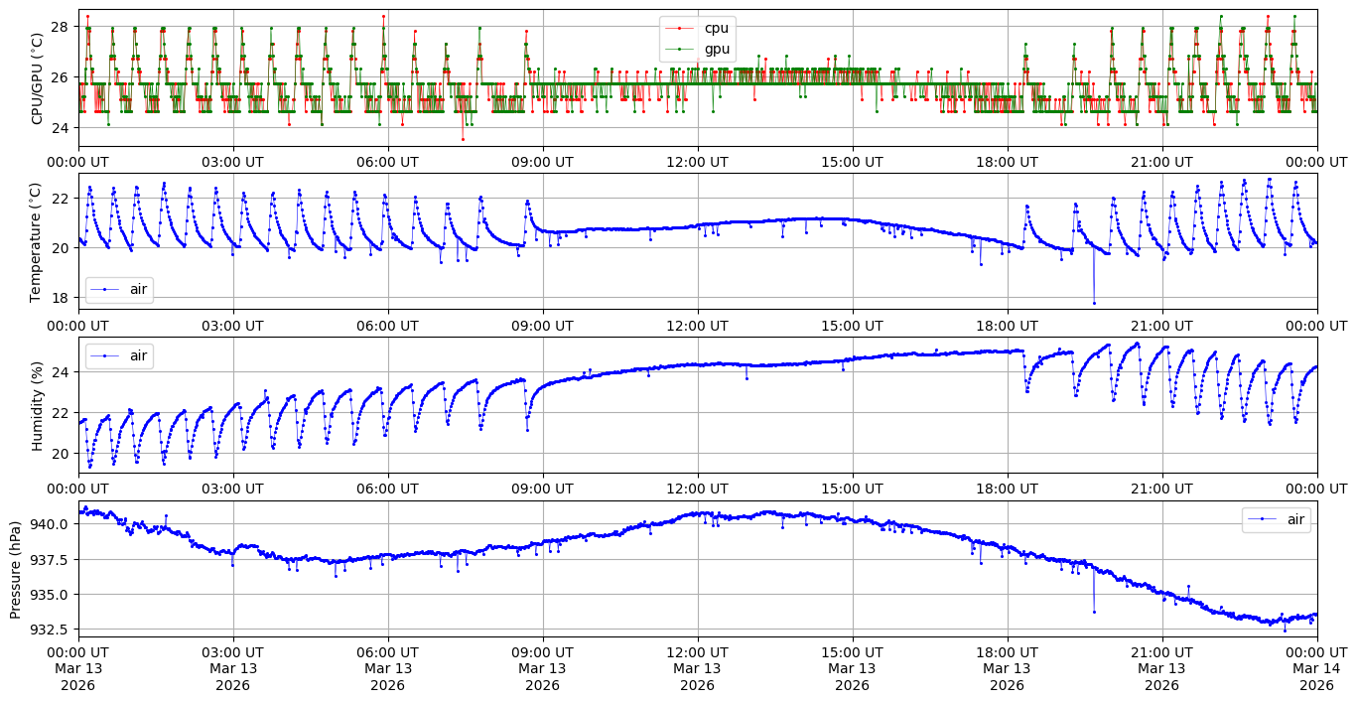The image size is (1357, 702).
Task: Click the 24 tick on Humidity axis
Action: [x=61, y=372]
